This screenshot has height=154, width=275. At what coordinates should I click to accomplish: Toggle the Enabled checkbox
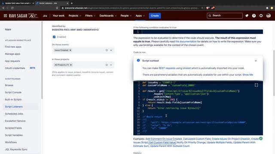[x=54, y=37]
